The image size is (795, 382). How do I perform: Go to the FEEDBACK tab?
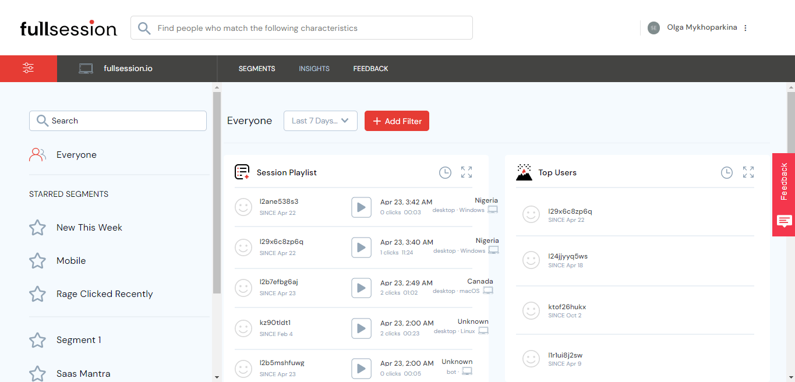tap(370, 69)
